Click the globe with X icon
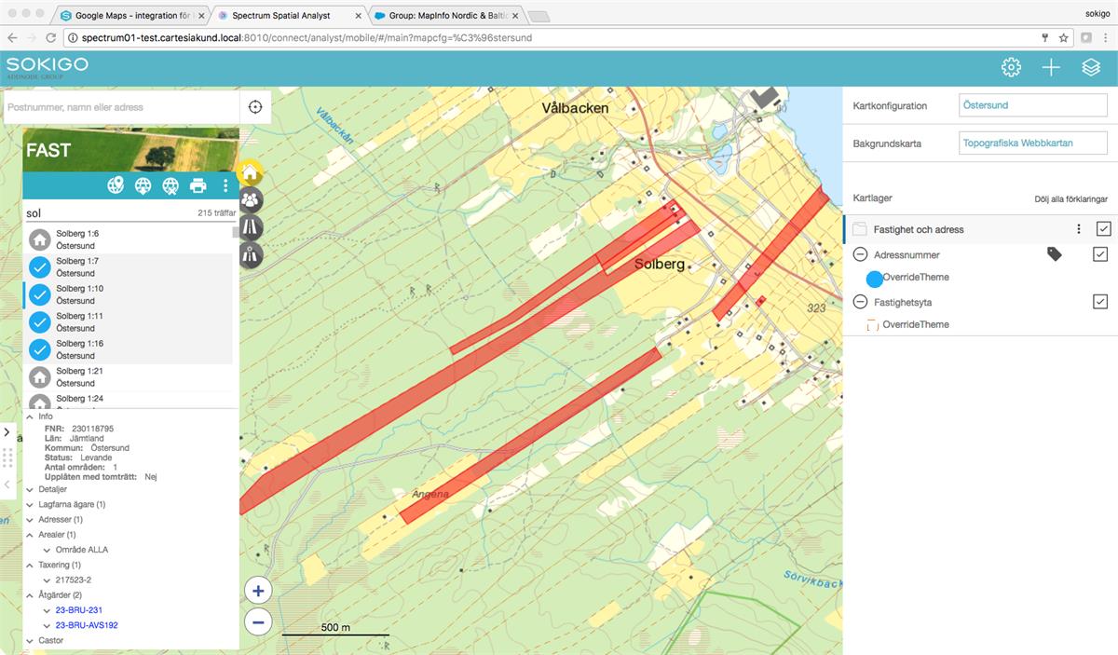The width and height of the screenshot is (1118, 655). click(x=170, y=185)
